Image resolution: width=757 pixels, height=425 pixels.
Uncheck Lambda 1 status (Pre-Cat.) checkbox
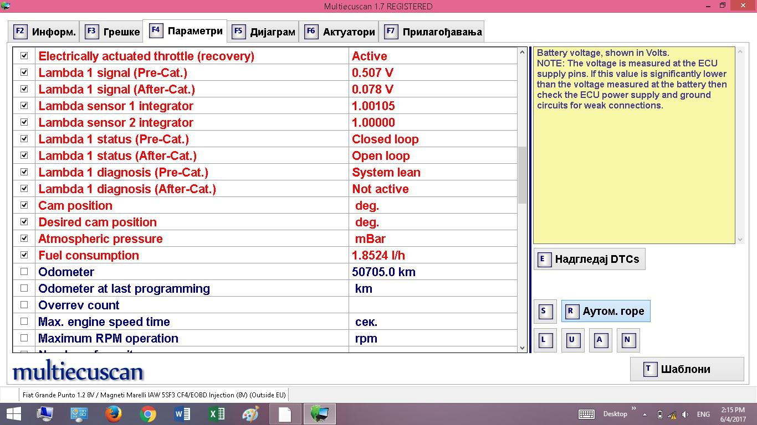(x=24, y=139)
